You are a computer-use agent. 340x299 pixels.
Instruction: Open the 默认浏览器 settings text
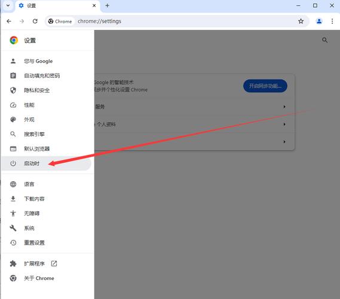[x=36, y=149]
